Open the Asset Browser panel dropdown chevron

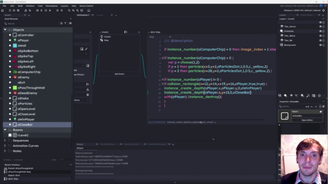(x=71, y=19)
